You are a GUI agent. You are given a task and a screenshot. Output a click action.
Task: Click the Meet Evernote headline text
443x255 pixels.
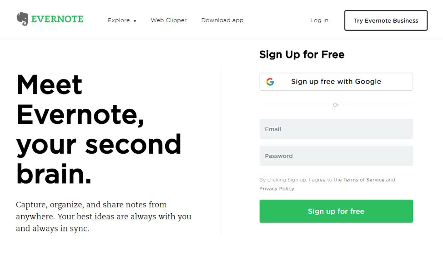coord(99,129)
